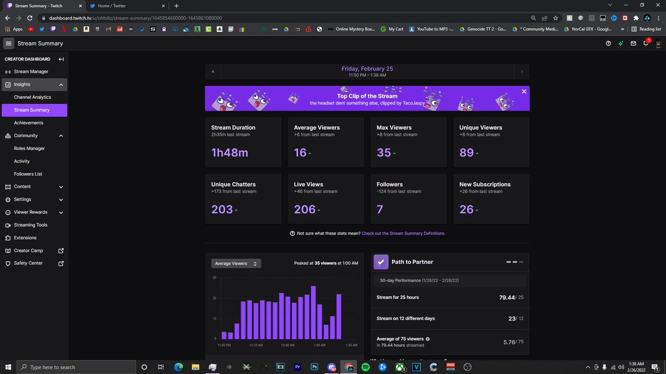Expand the Content section

pos(60,187)
